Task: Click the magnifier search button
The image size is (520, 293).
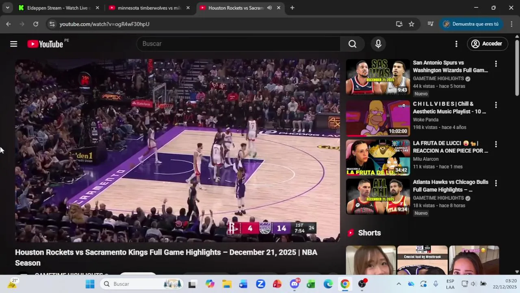Action: (352, 44)
